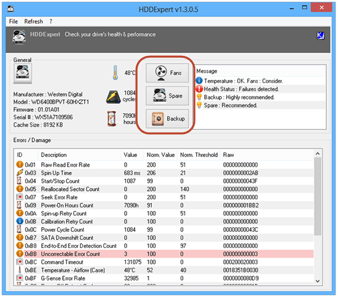Click the Model WD6400BPVT text
The width and height of the screenshot is (338, 297).
tap(51, 102)
